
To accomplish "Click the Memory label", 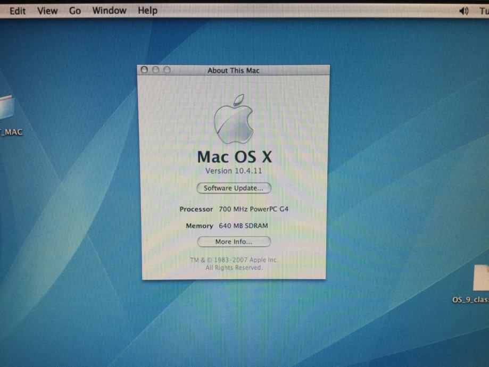I will click(200, 226).
